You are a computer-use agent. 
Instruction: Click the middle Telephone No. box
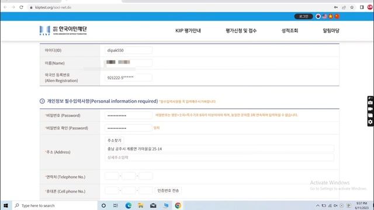tap(129, 176)
